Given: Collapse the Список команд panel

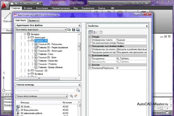Looking at the screenshot, I should 79,85.
